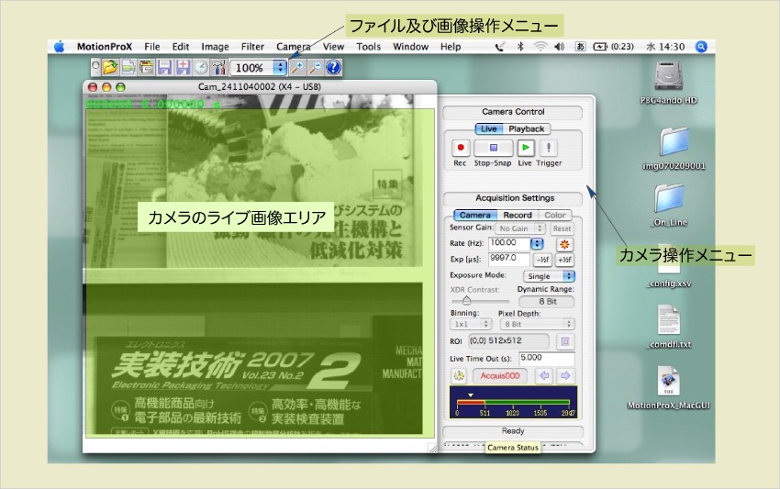Switch to the Record settings tab
This screenshot has width=780, height=489.
pyautogui.click(x=518, y=216)
